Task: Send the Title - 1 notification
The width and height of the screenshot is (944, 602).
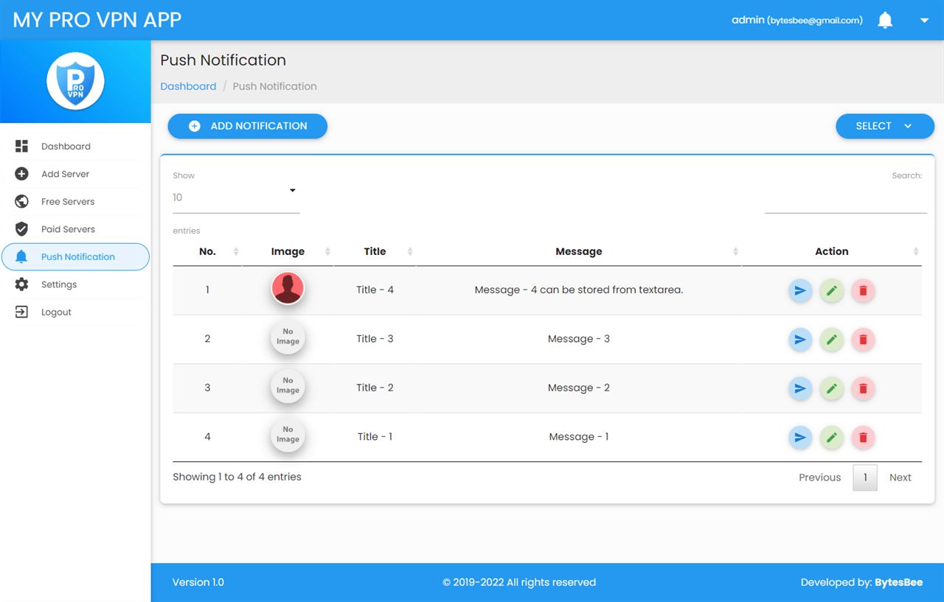Action: tap(800, 438)
